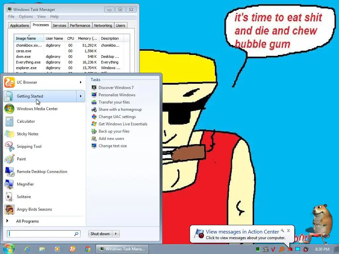Select explorer.exe process row
339x254 pixels.
pyautogui.click(x=72, y=68)
